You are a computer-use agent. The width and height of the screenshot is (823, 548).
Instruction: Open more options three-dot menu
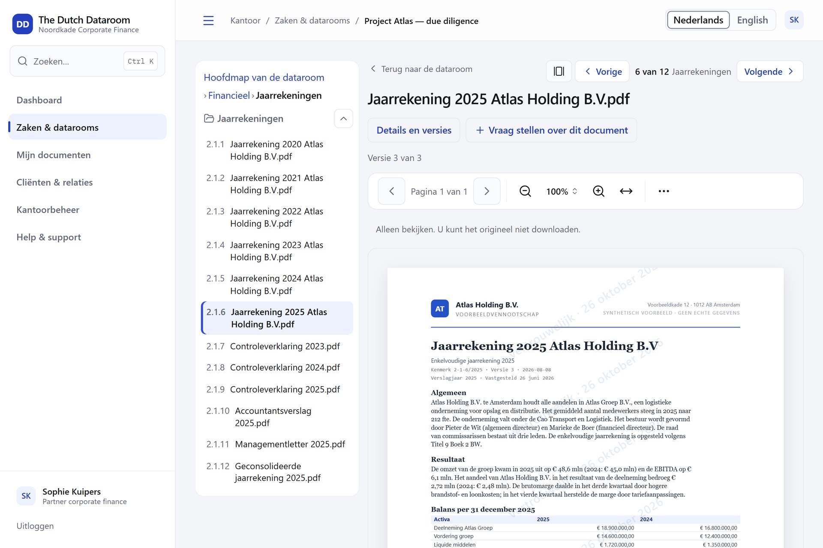(x=664, y=191)
